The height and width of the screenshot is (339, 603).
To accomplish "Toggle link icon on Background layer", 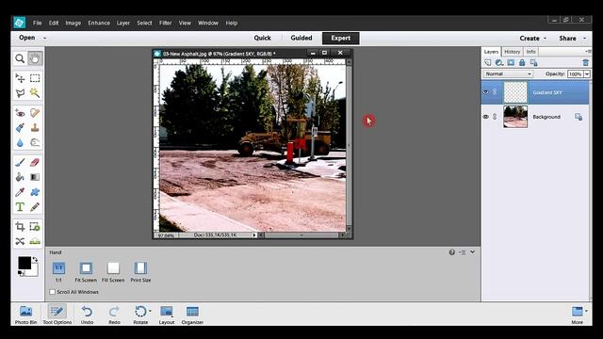I will point(495,117).
